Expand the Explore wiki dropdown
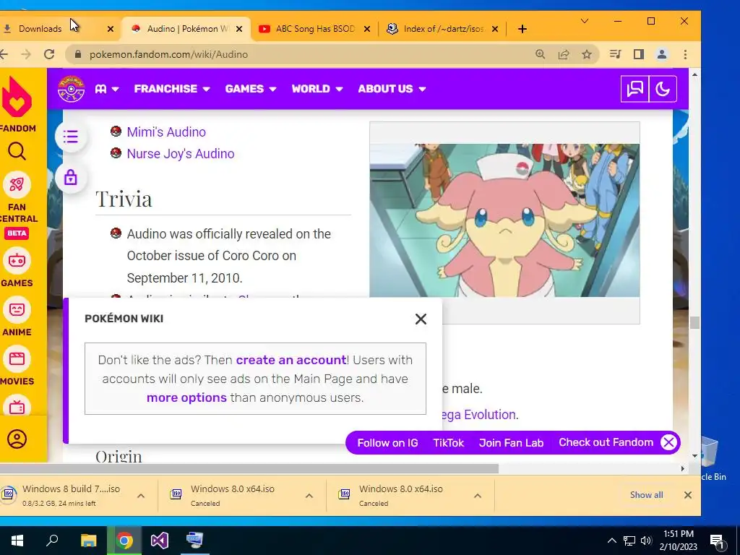 (x=107, y=89)
